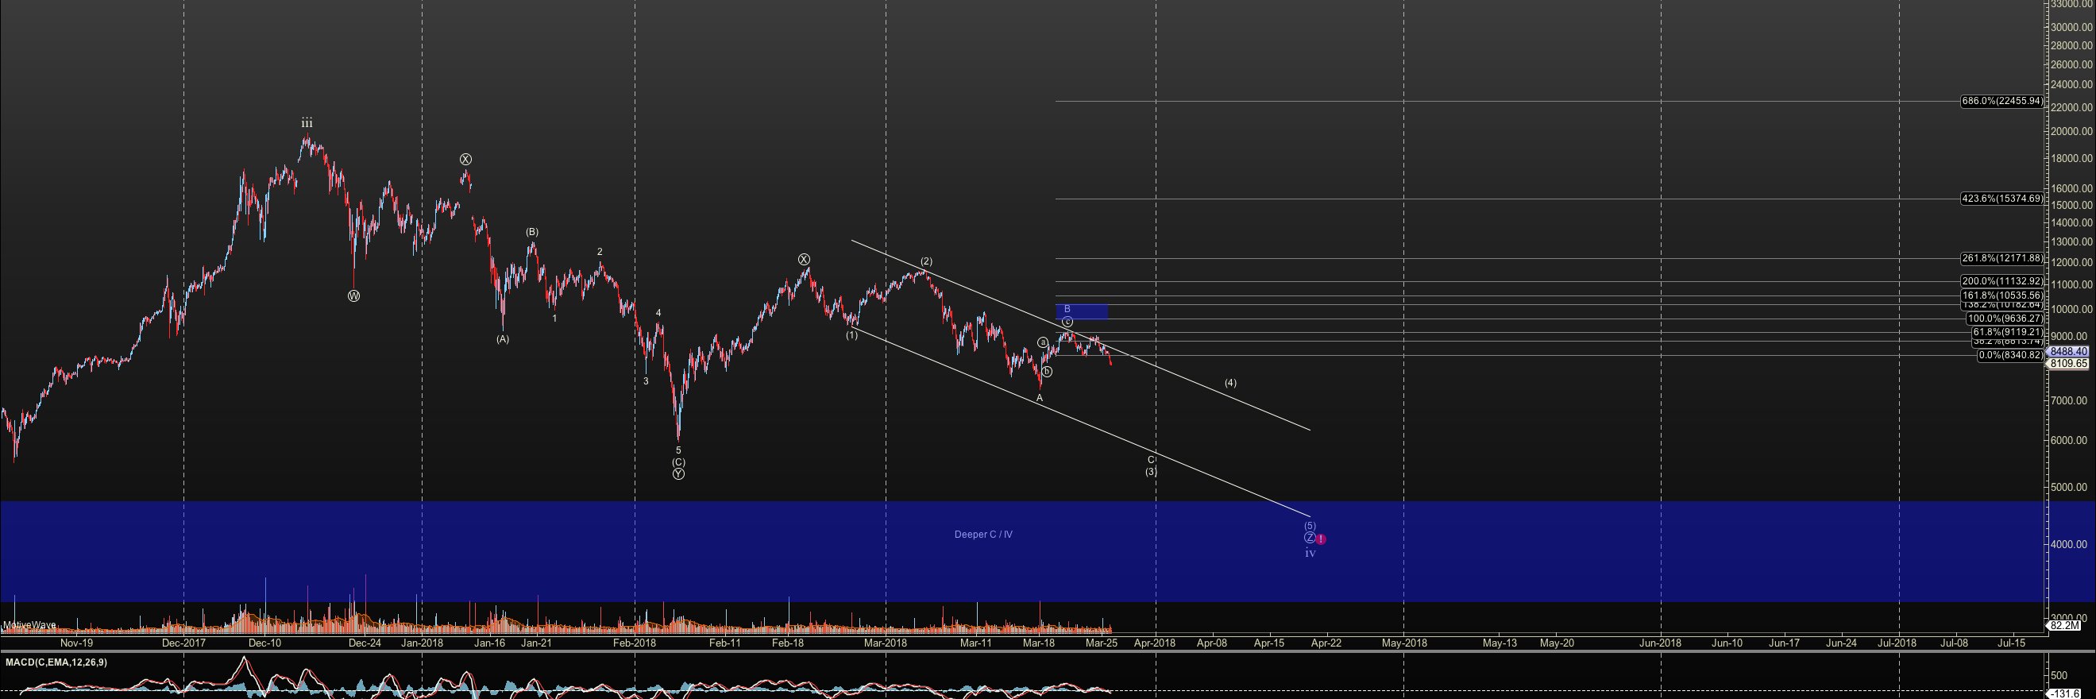Click the 8488.40 price marker on axis
Image resolution: width=2096 pixels, height=699 pixels.
[x=2068, y=352]
